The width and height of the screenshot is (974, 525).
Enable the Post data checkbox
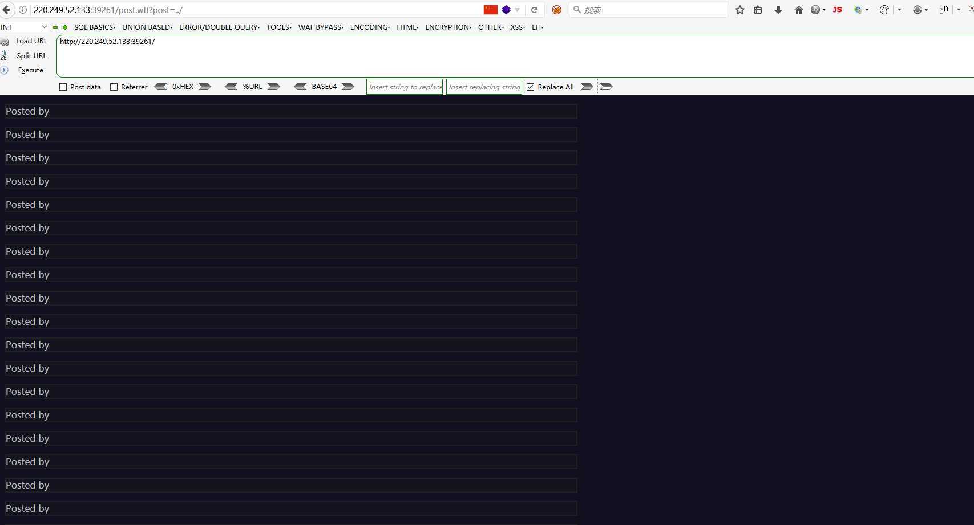(x=63, y=87)
